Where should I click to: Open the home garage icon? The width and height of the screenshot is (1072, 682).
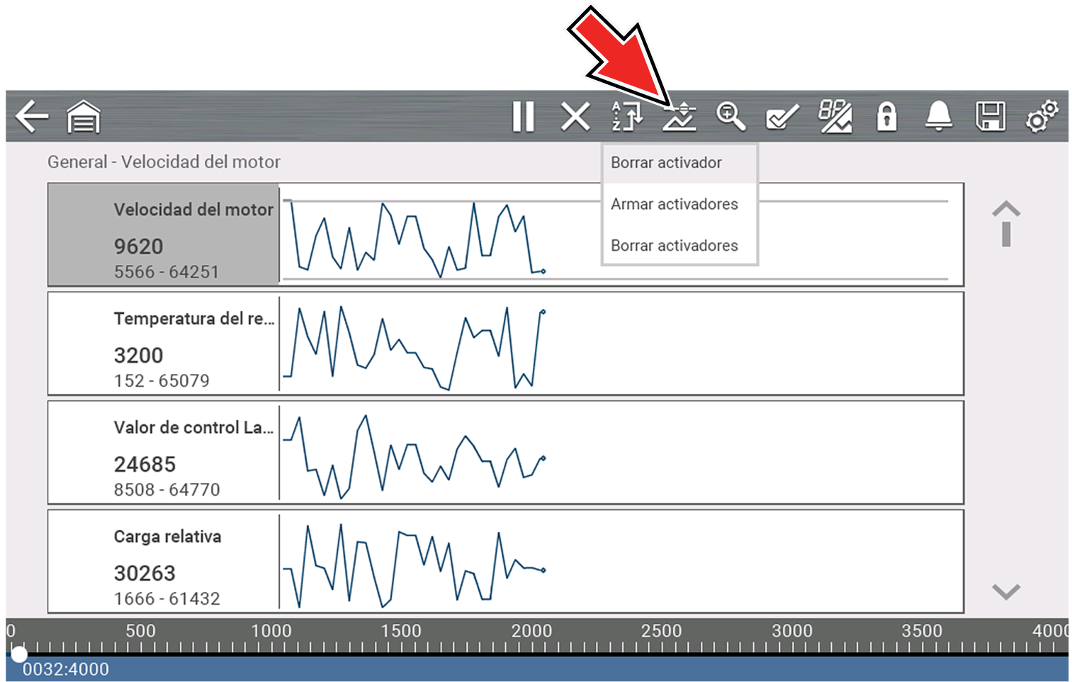click(x=84, y=117)
